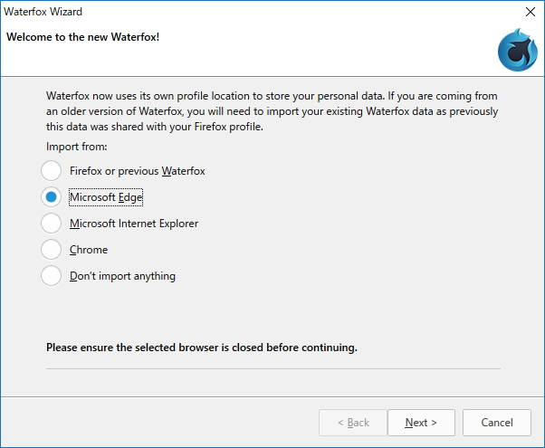Viewport: 545px width, 448px height.
Task: Click the greyed-out < Back button
Action: pyautogui.click(x=352, y=422)
